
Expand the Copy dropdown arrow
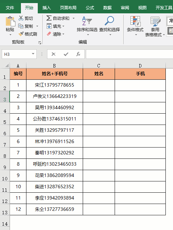(37, 26)
